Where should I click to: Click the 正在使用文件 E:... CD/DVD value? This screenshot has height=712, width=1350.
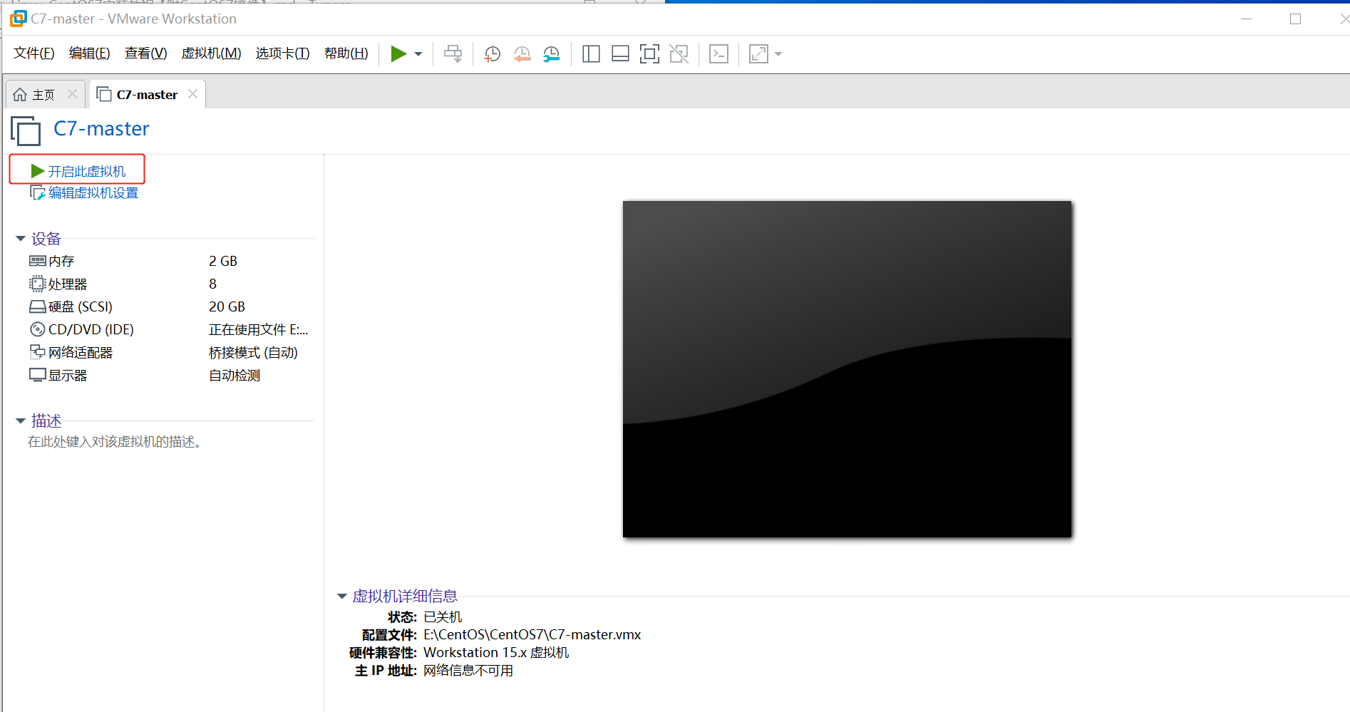coord(258,330)
